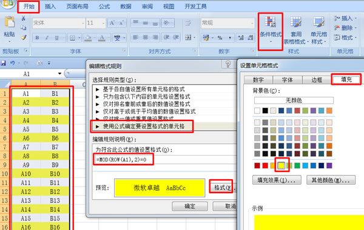Pick the black swatch in top theme row
Image resolution: width=364 pixels, height=230 pixels.
(x=265, y=111)
